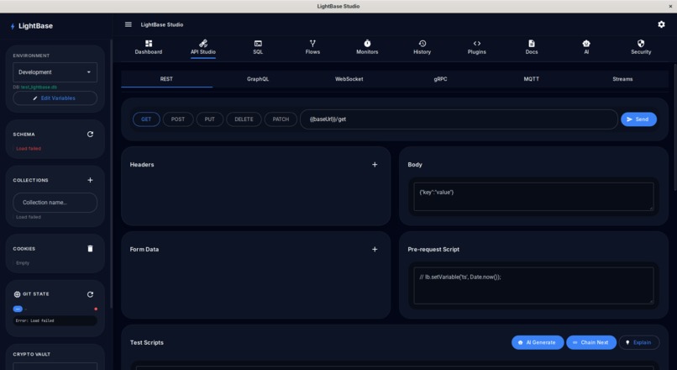The height and width of the screenshot is (370, 677).
Task: Click the 'Test Scripts' heading
Action: coord(147,342)
